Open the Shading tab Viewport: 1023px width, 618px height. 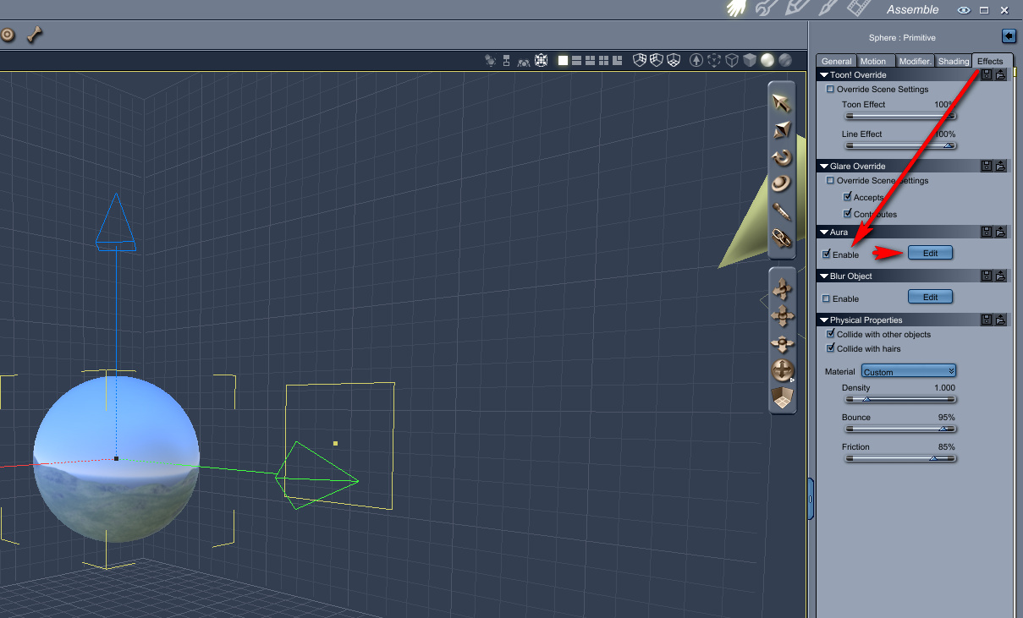(953, 61)
